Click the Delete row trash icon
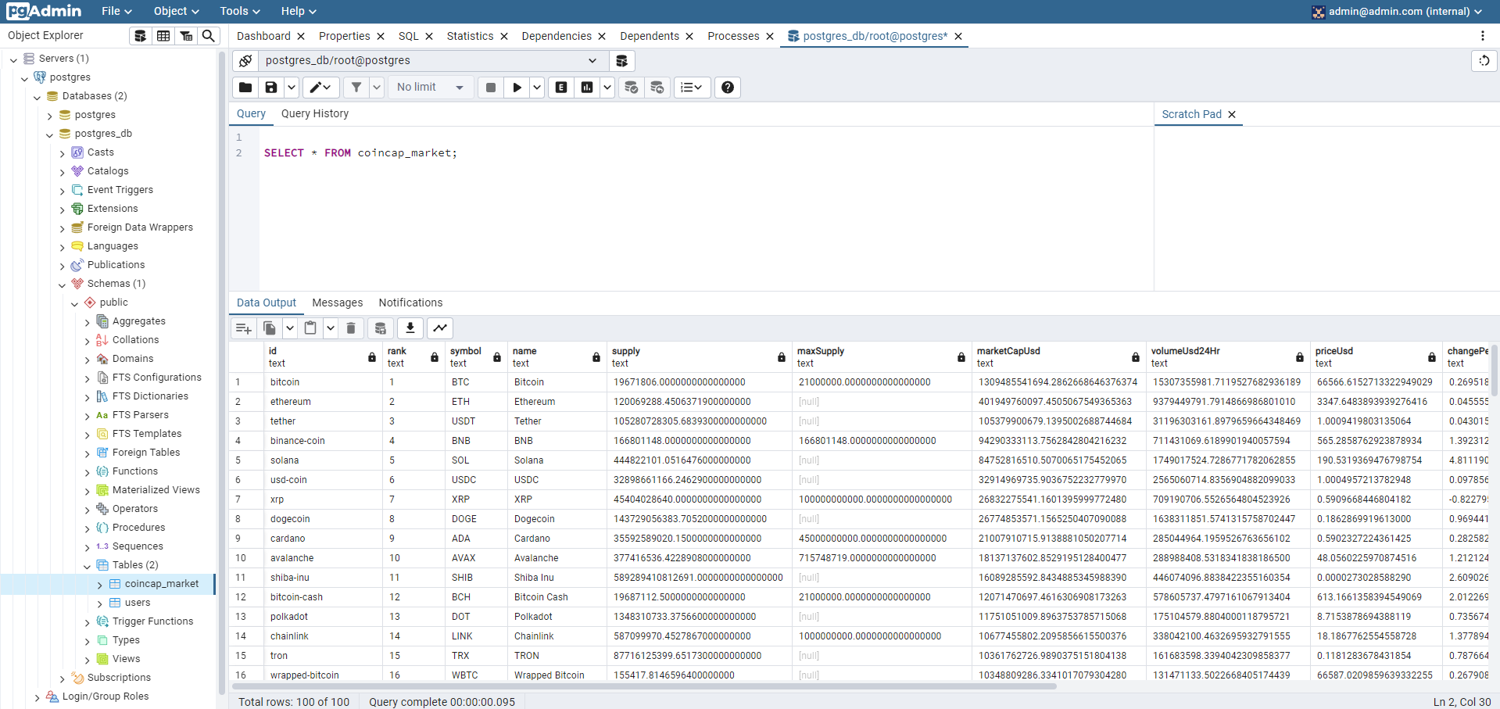1500x709 pixels. point(351,328)
